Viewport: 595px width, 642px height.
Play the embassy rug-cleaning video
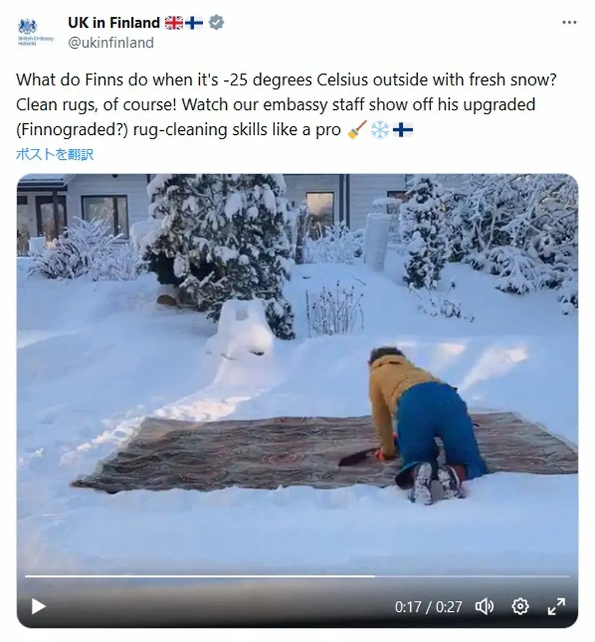[x=39, y=606]
